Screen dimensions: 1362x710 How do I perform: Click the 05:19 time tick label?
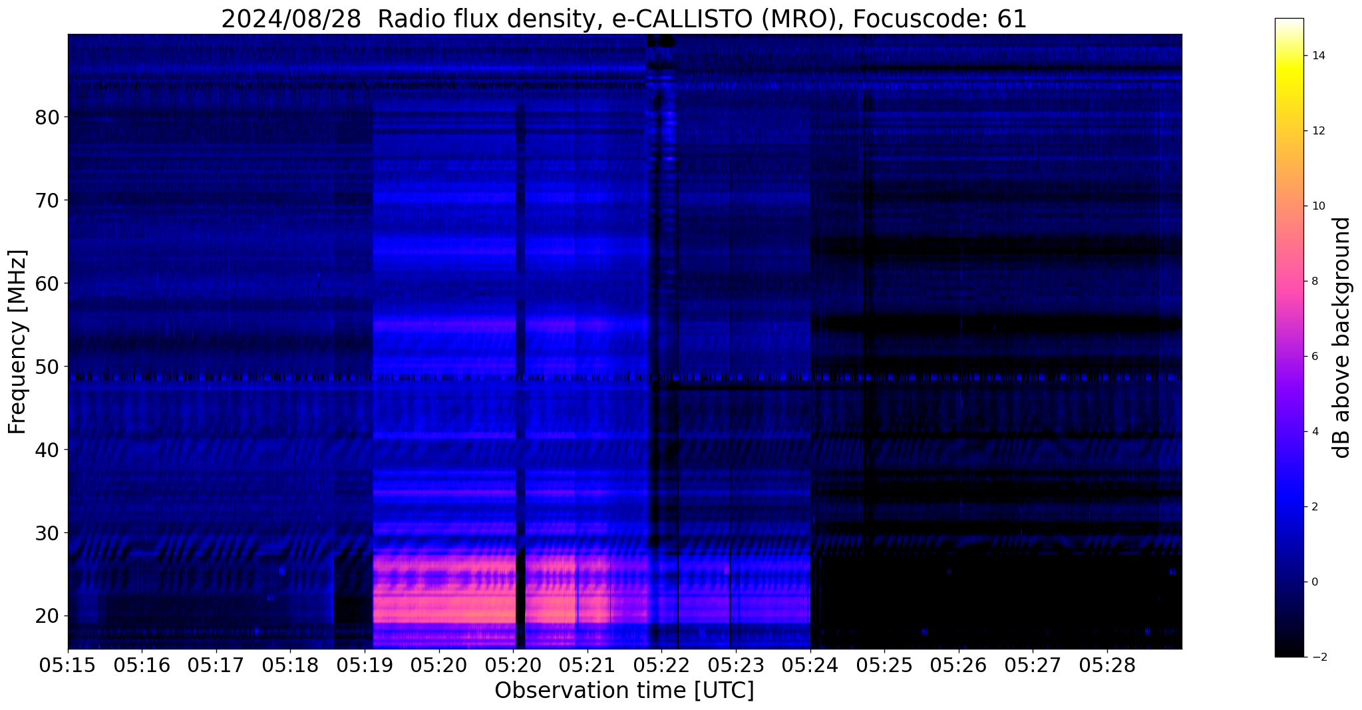click(x=364, y=665)
